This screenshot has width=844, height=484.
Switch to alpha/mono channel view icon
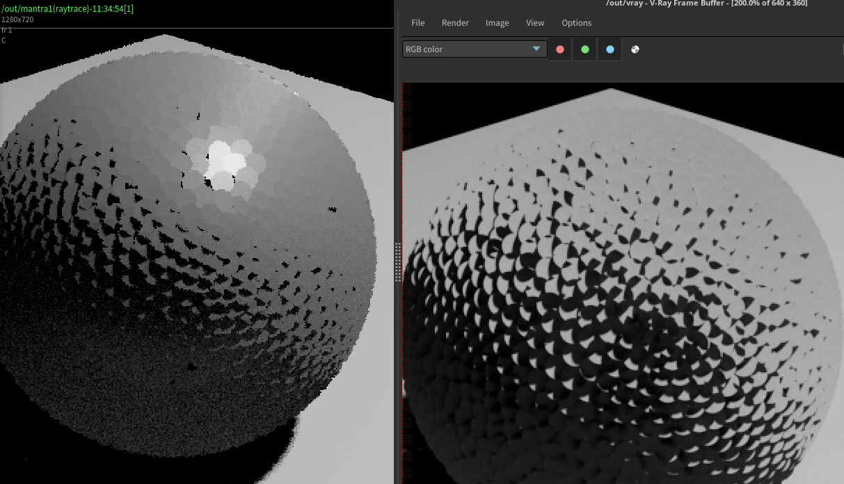point(635,49)
